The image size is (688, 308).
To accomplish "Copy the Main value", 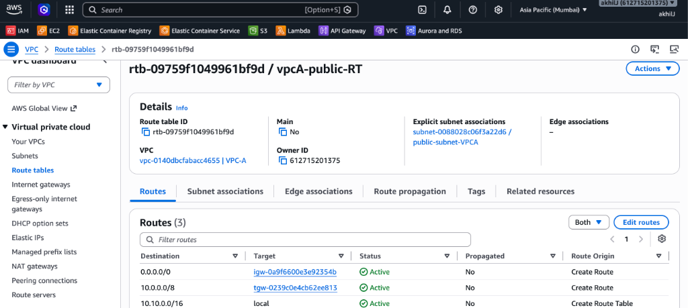I will click(x=283, y=132).
